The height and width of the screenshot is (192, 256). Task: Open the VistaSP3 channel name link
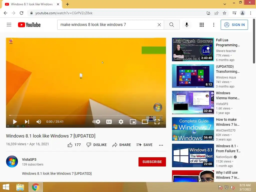[29, 159]
